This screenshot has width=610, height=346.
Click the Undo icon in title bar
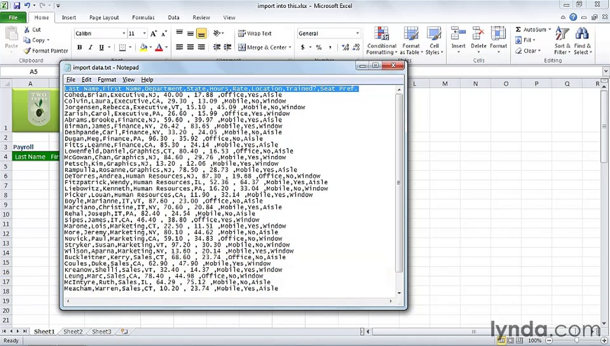click(27, 6)
